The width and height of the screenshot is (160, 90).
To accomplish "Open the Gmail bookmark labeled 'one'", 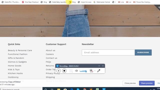I will 121,2.
